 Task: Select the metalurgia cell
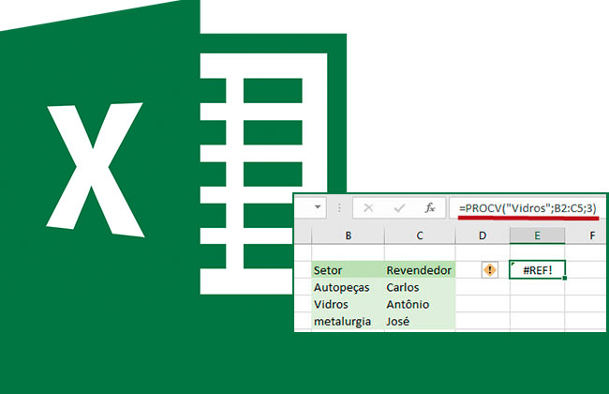pyautogui.click(x=348, y=321)
